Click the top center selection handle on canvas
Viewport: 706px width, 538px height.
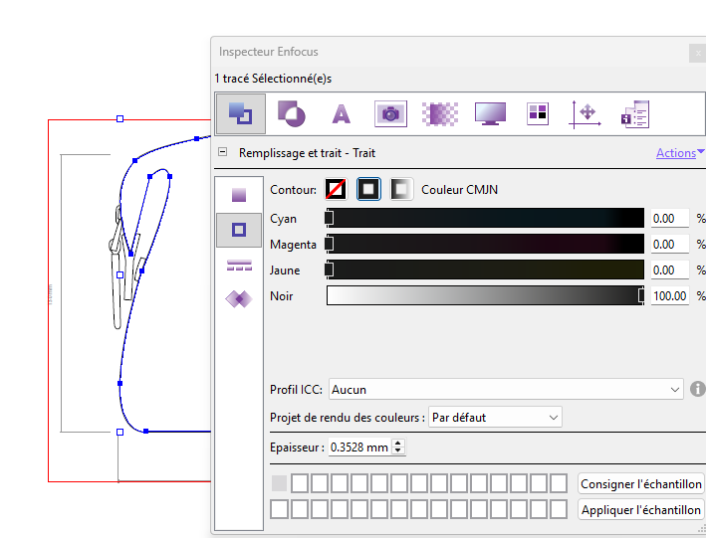point(119,118)
